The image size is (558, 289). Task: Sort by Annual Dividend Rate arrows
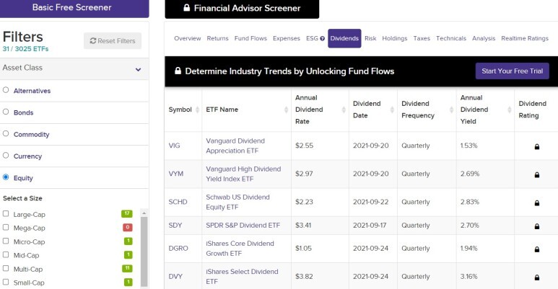tap(344, 110)
